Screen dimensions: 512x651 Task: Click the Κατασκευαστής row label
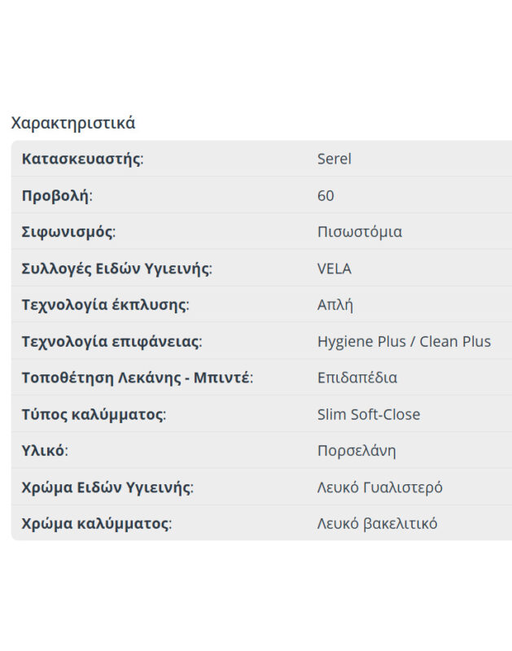(x=82, y=159)
